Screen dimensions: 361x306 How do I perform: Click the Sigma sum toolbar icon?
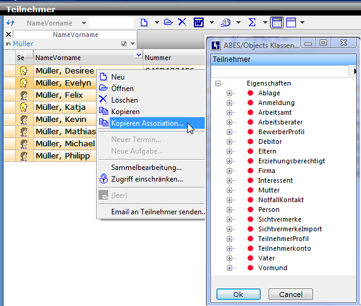pos(252,22)
